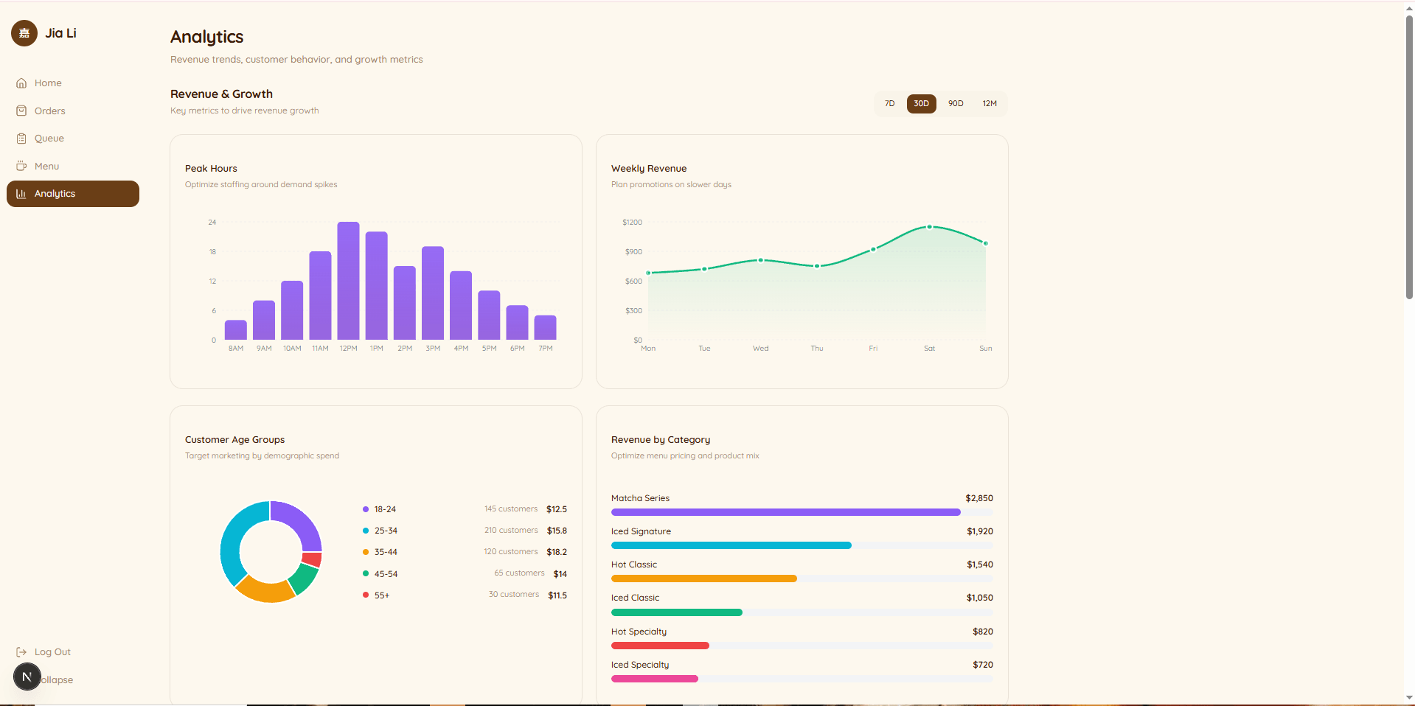
Task: Select the Analytics sidebar item
Action: 73,194
